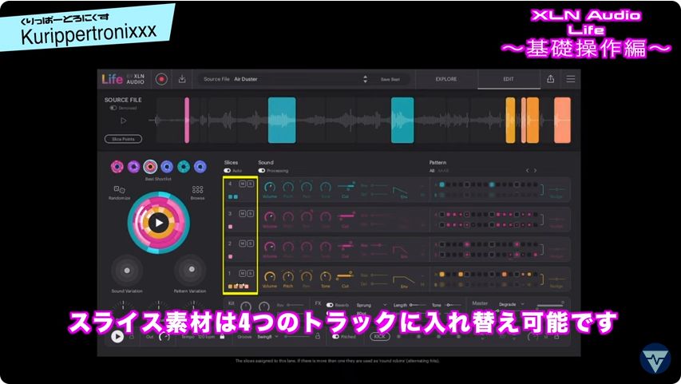The width and height of the screenshot is (681, 384).
Task: Solo lane 4 with S button
Action: (250, 184)
